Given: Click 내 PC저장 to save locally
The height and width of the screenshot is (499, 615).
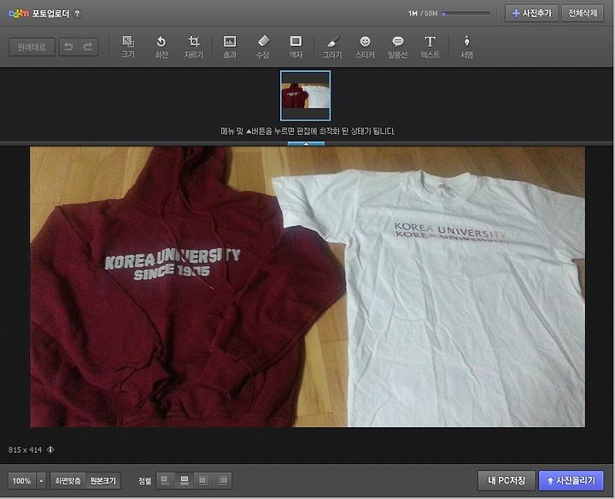Looking at the screenshot, I should [x=506, y=480].
